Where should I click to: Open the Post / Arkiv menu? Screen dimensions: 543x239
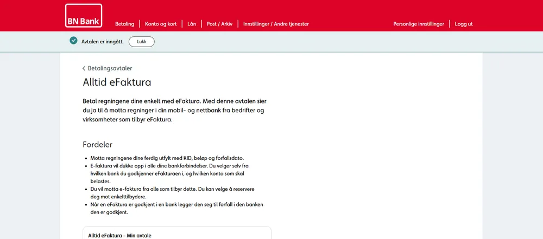pyautogui.click(x=219, y=24)
